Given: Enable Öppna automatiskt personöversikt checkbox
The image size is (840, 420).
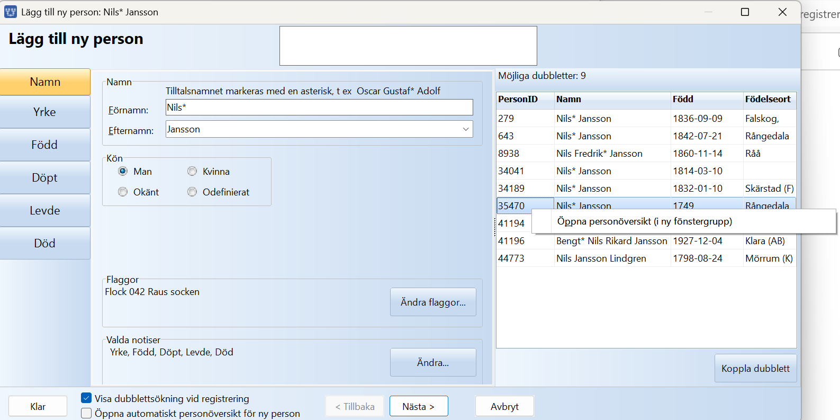Looking at the screenshot, I should [86, 413].
